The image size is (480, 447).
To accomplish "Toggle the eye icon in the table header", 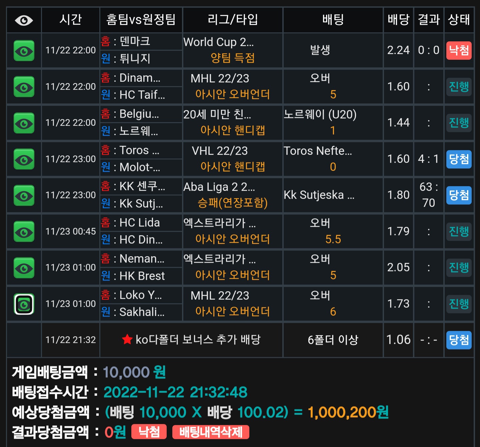I will (x=24, y=20).
